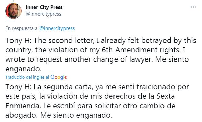The image size is (202, 122).
Task: Click 'Tony H:' starting the English tweet
Action: pyautogui.click(x=19, y=40)
